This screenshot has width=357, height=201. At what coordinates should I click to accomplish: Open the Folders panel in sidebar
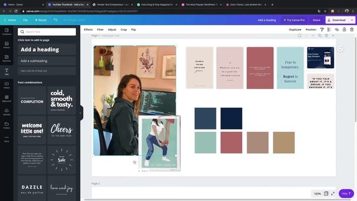[7, 125]
